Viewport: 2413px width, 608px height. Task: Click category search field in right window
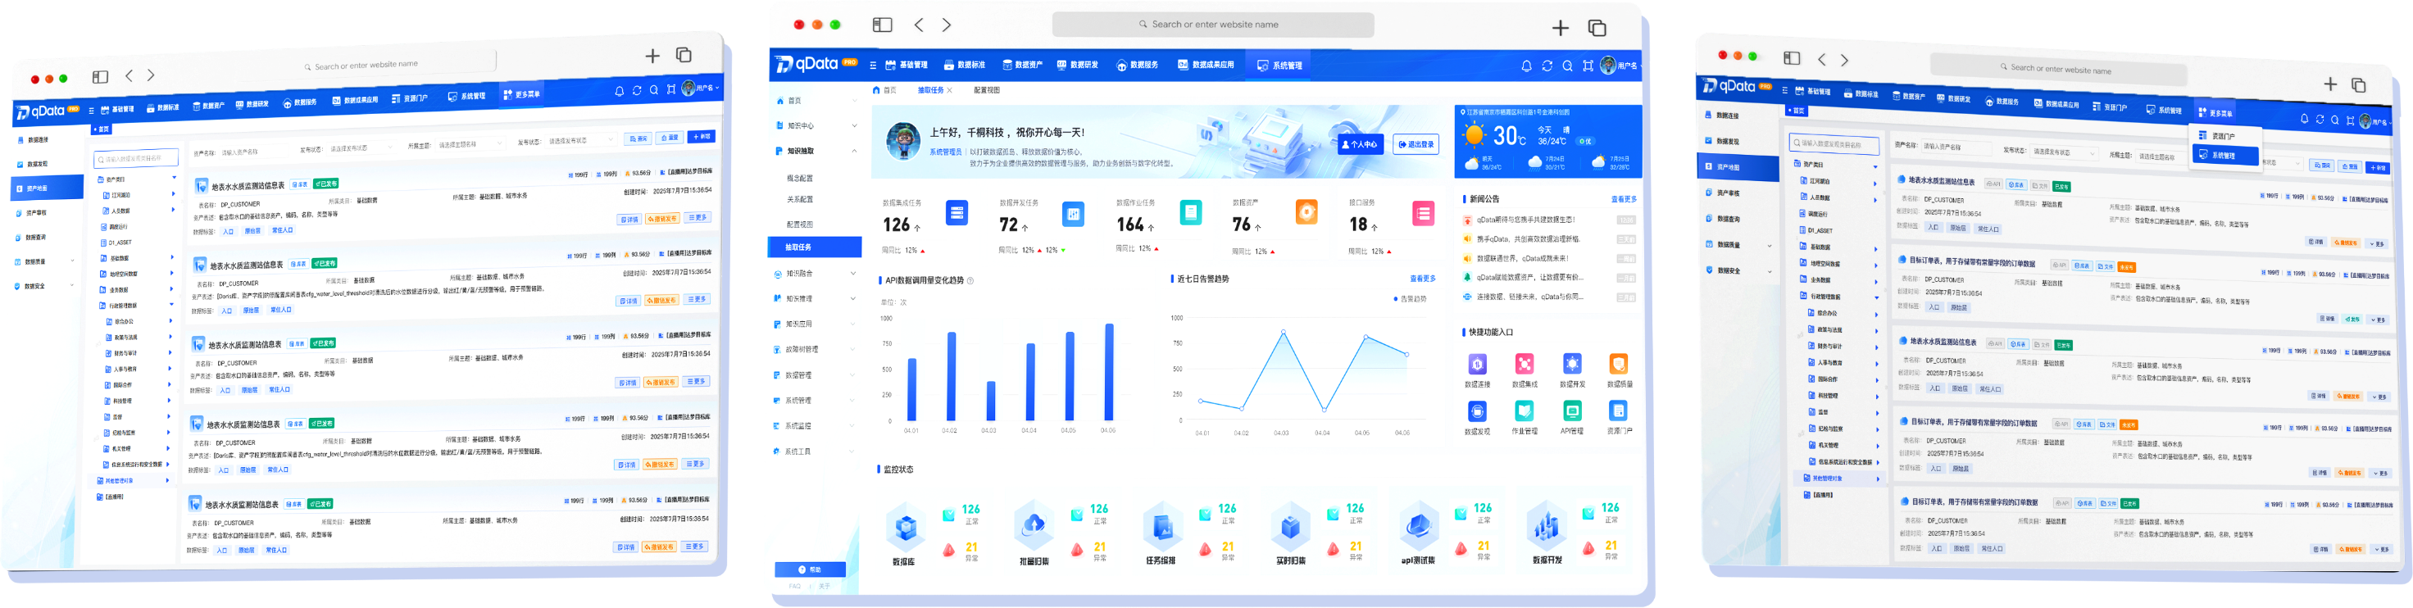[x=1834, y=145]
